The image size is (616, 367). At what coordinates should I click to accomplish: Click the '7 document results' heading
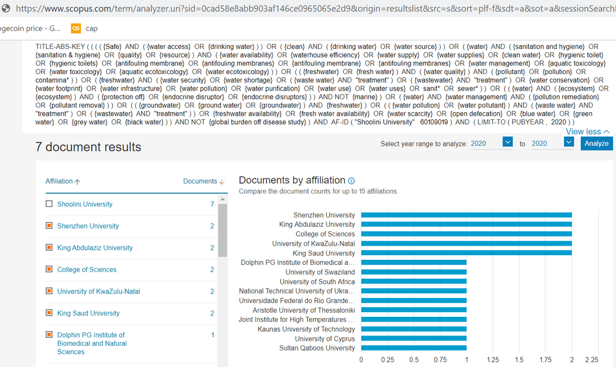point(88,147)
